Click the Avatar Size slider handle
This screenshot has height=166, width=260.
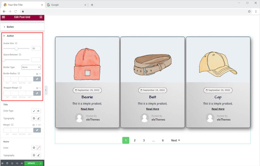16,48
